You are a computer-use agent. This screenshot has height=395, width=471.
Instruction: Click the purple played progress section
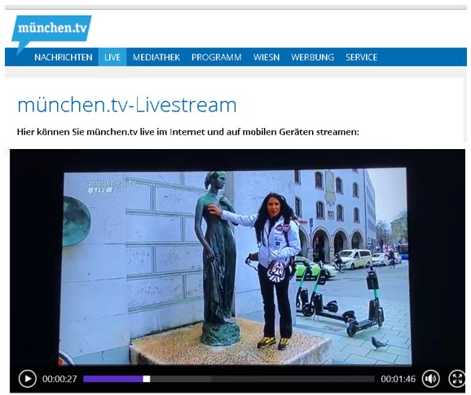pyautogui.click(x=113, y=379)
